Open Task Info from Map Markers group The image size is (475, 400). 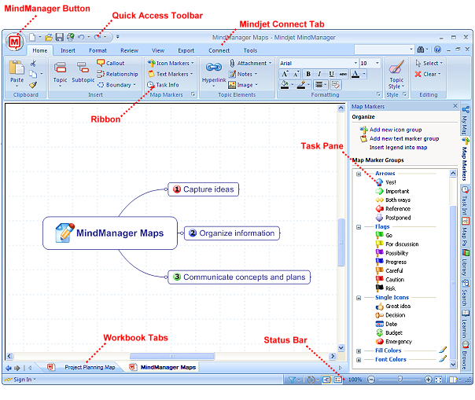click(x=163, y=85)
